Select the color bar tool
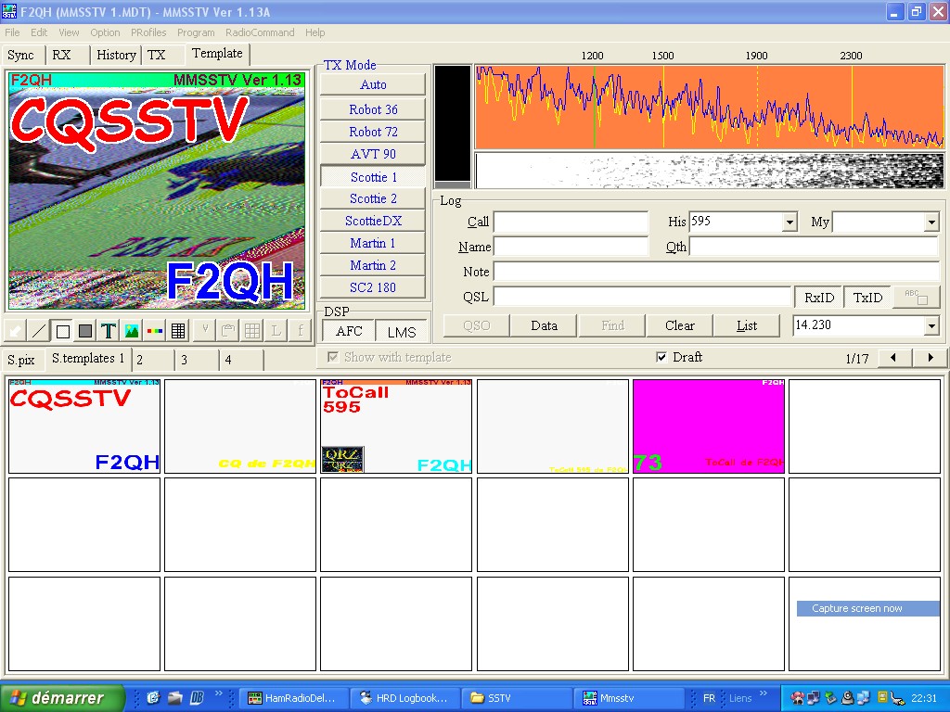Viewport: 950px width, 712px height. [x=155, y=331]
